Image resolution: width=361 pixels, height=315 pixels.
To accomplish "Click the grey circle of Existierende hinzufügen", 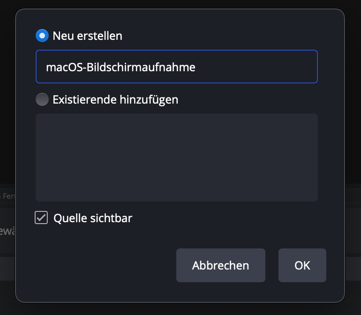I will (x=42, y=99).
